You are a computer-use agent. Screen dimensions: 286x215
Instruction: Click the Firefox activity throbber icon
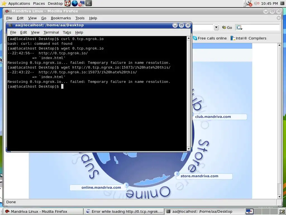coord(279,18)
